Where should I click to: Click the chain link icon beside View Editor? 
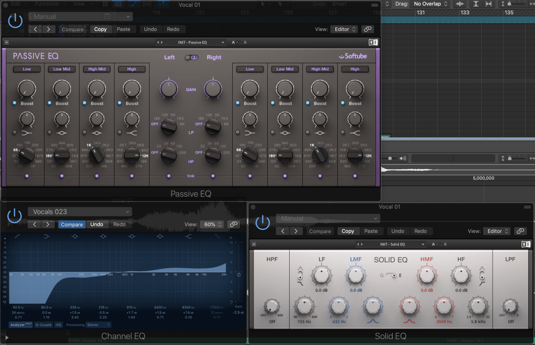(368, 29)
